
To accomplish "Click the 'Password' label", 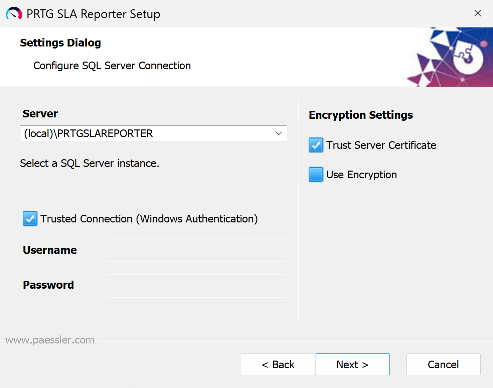I will (x=48, y=285).
